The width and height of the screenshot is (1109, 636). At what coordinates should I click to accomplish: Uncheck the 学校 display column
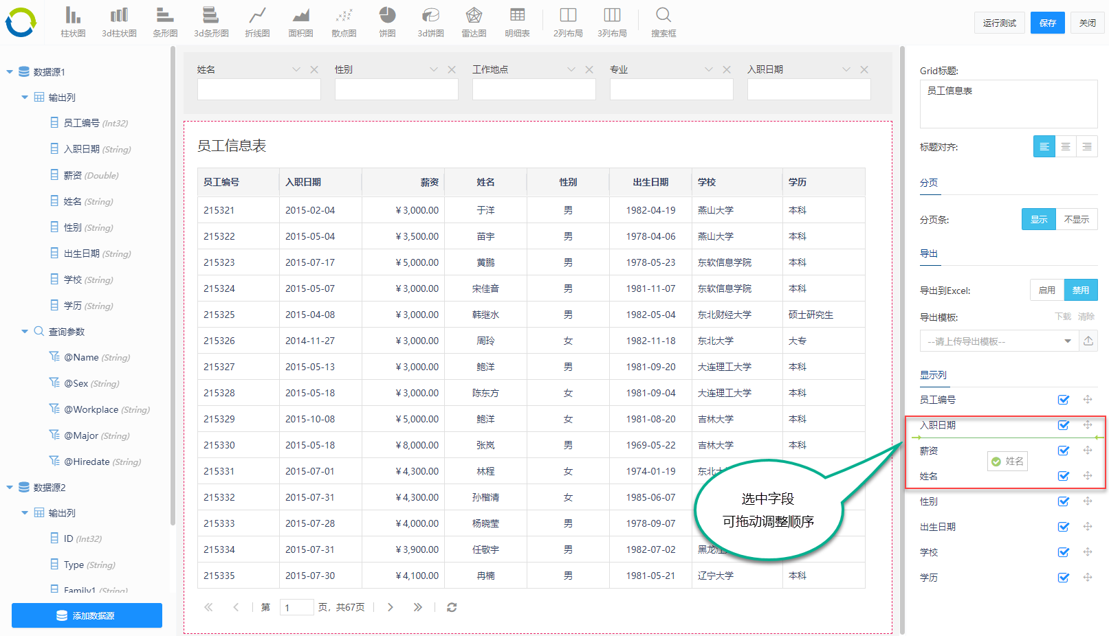point(1064,552)
